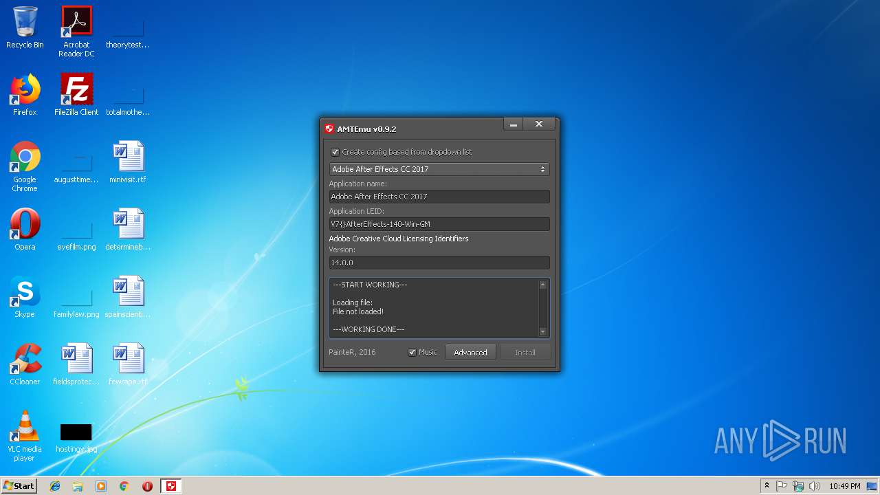Image resolution: width=880 pixels, height=495 pixels.
Task: Open Windows Explorer from the taskbar
Action: (x=78, y=486)
